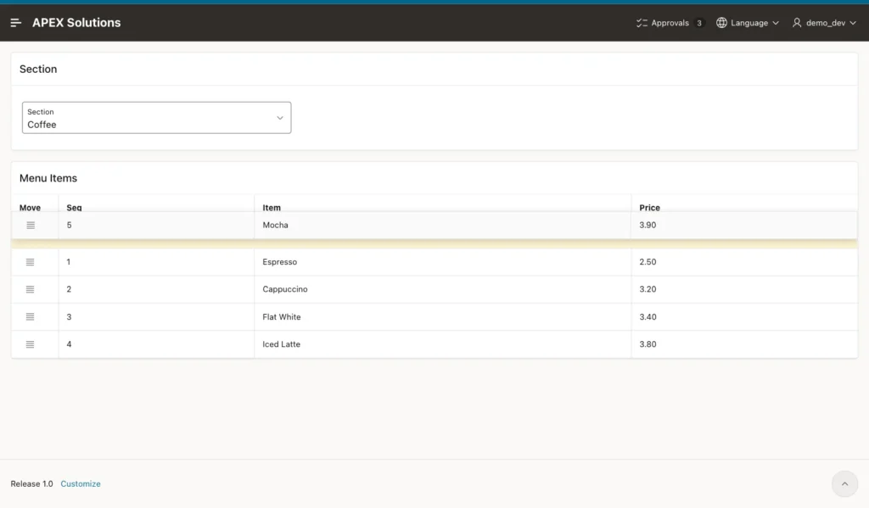The height and width of the screenshot is (508, 869).
Task: Click the Approvals count badge
Action: click(699, 23)
